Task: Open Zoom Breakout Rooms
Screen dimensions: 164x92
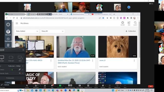Action: pos(88,86)
